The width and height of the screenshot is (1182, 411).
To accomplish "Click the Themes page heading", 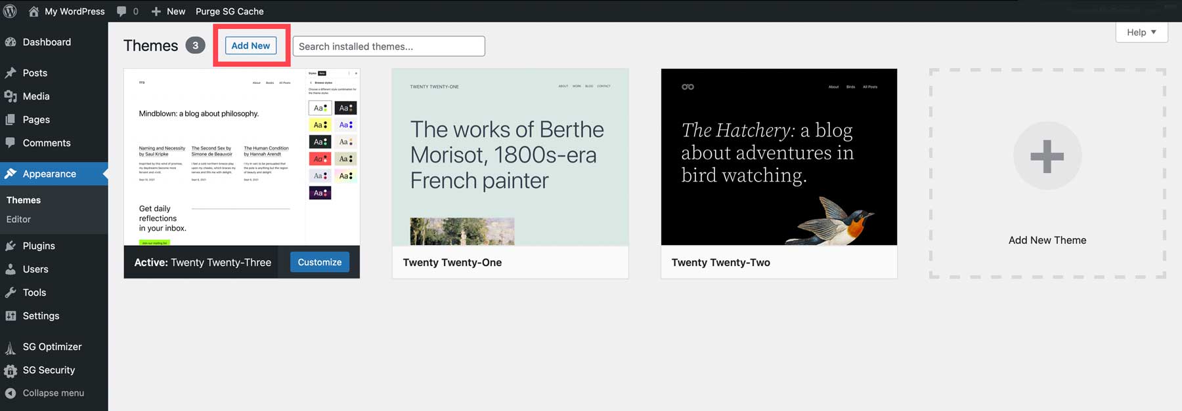I will (x=150, y=45).
